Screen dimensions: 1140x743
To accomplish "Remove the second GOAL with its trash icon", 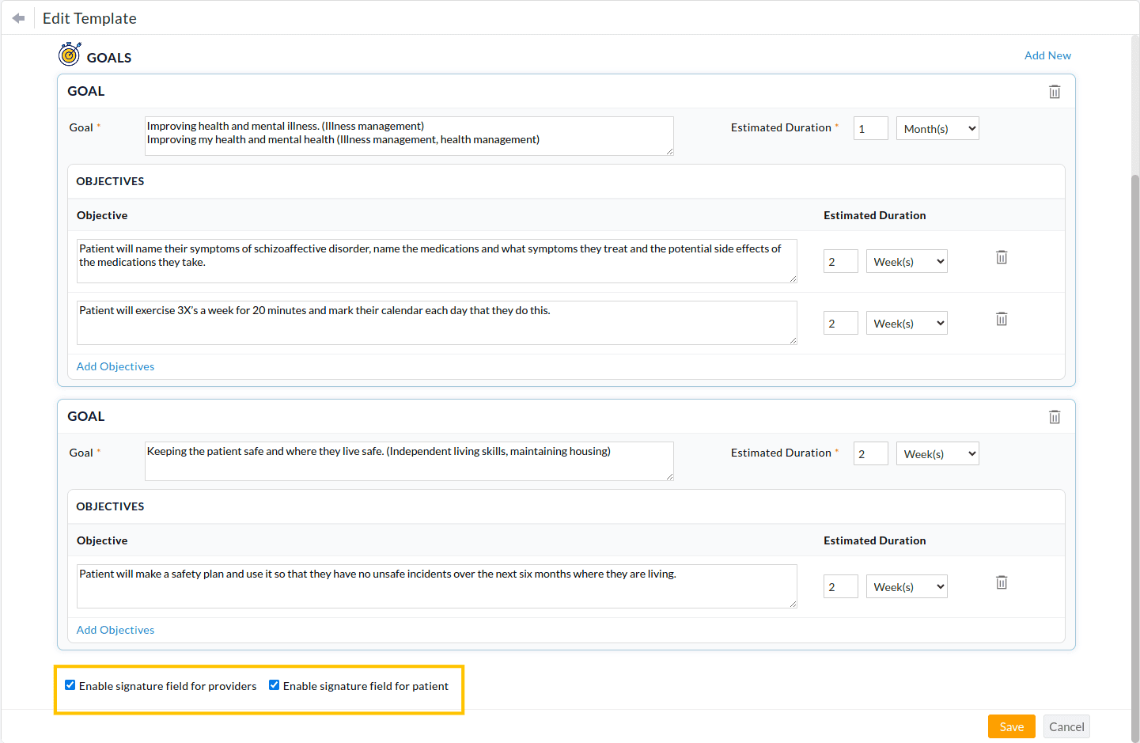I will point(1055,416).
